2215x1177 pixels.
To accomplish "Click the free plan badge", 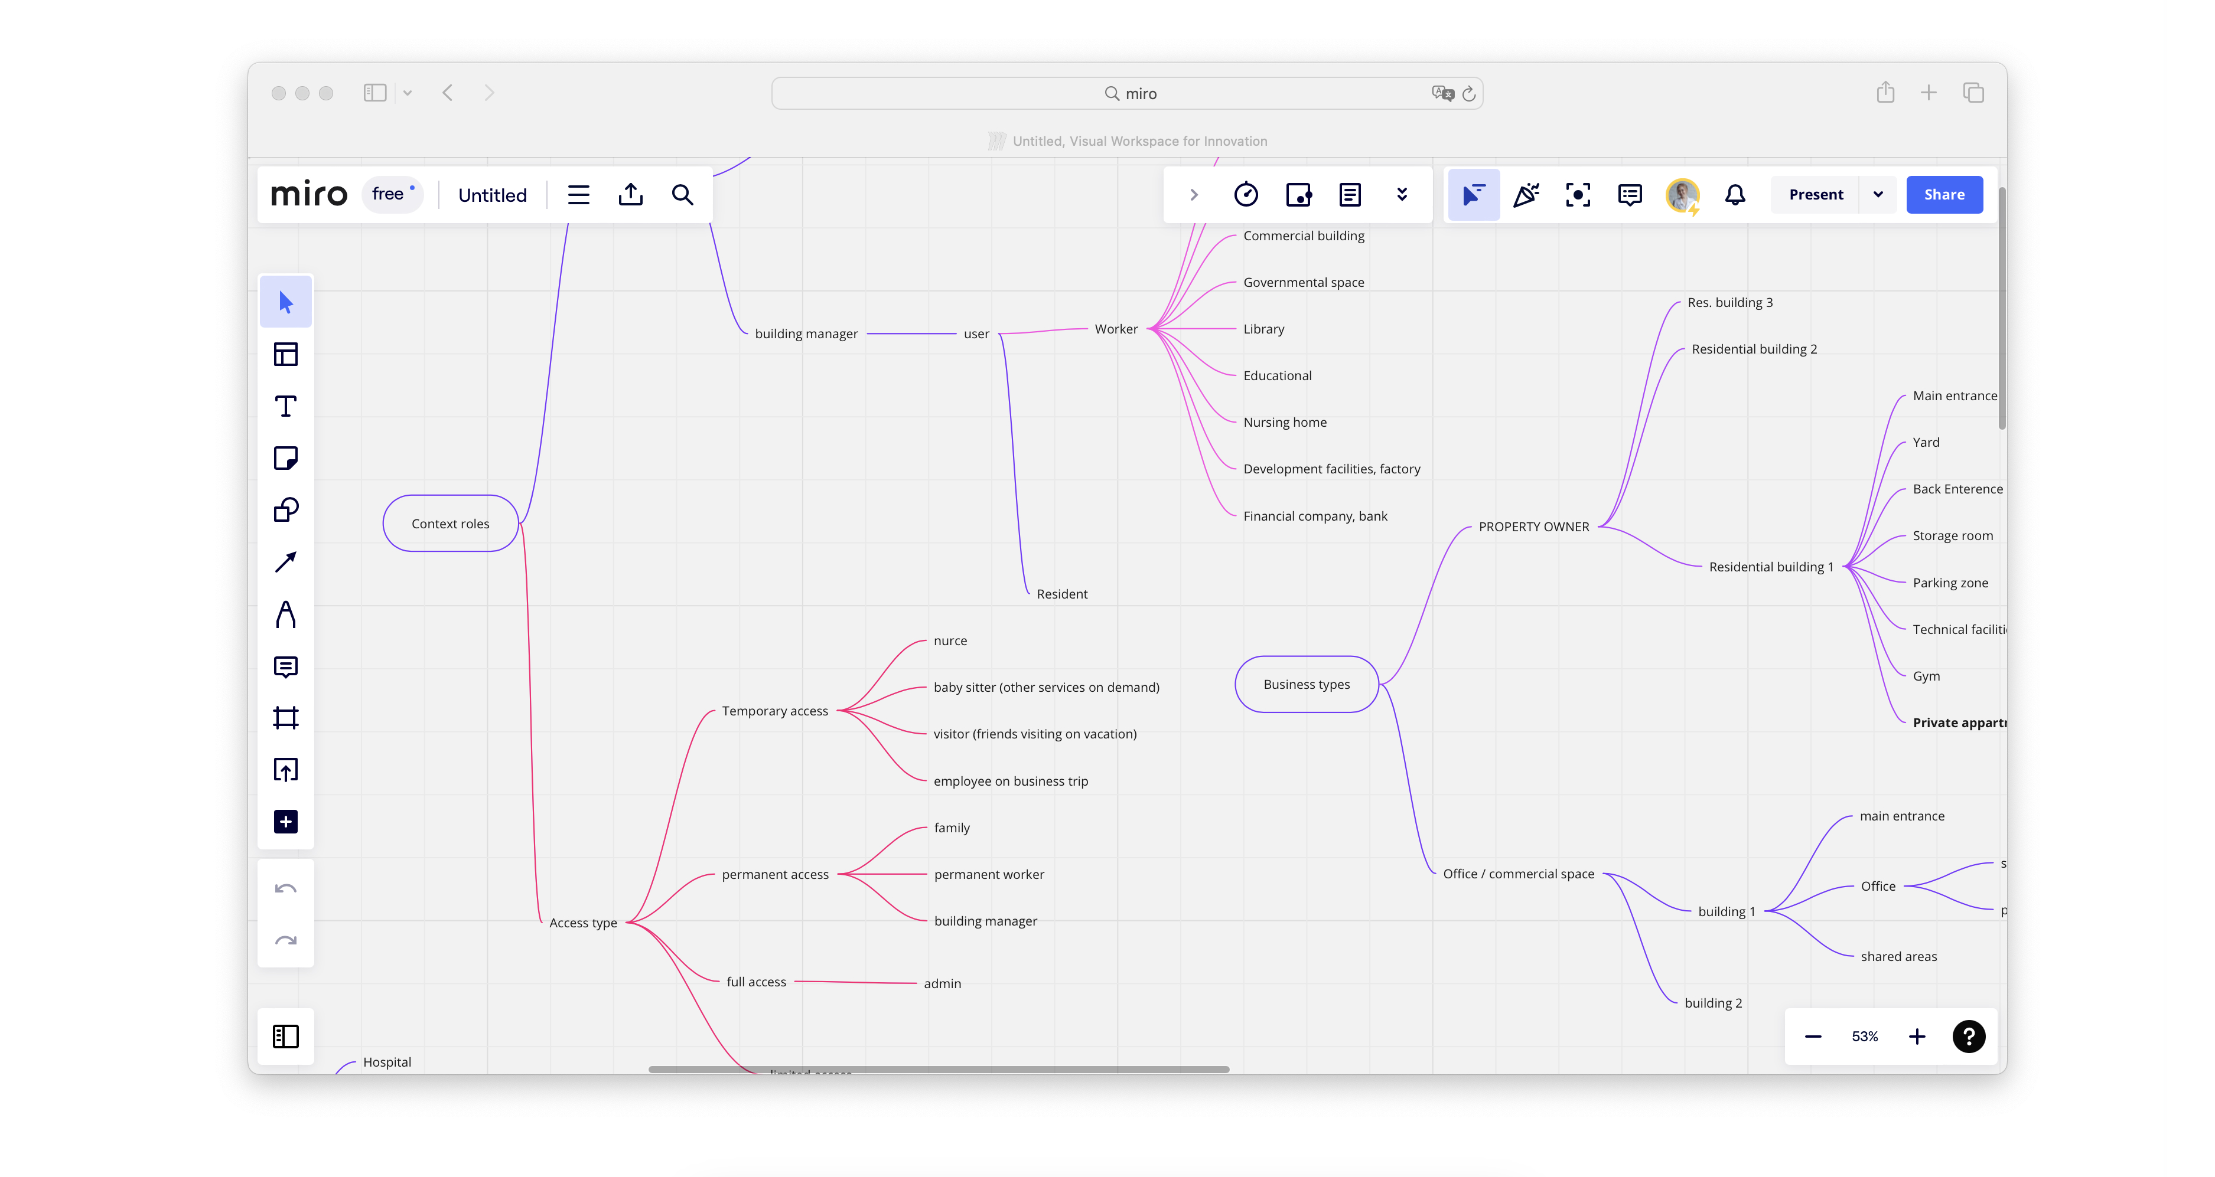I will 392,194.
